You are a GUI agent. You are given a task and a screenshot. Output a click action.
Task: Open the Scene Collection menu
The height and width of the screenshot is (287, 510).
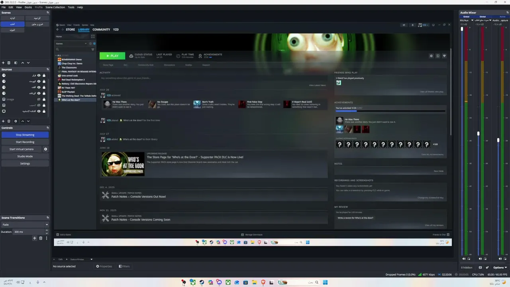click(55, 7)
